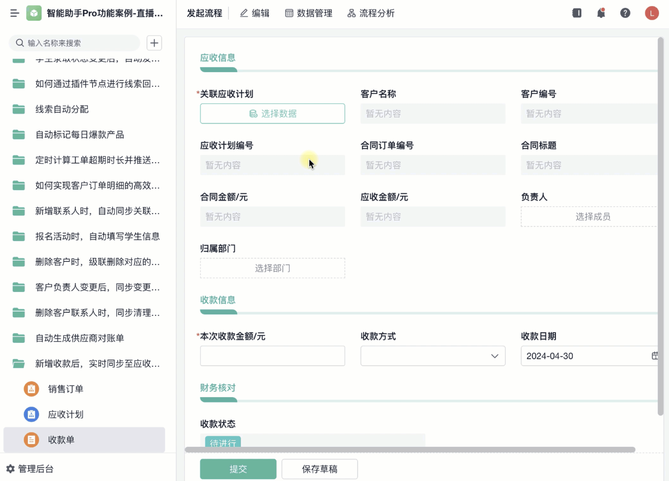
Task: Click the folder icon for 报名活动时
Action: click(19, 237)
